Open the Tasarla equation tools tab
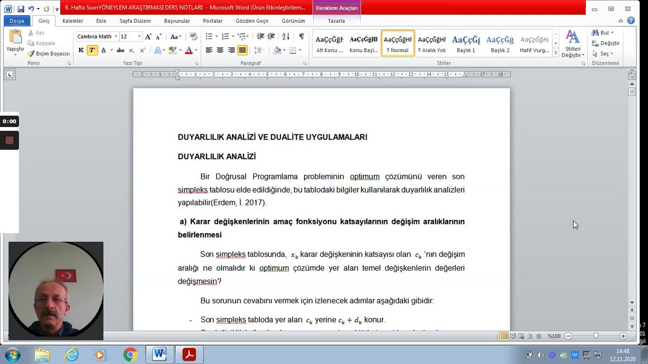This screenshot has width=648, height=364. [336, 21]
